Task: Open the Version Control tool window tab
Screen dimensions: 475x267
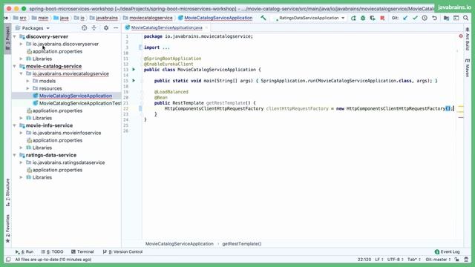Action: pos(122,251)
